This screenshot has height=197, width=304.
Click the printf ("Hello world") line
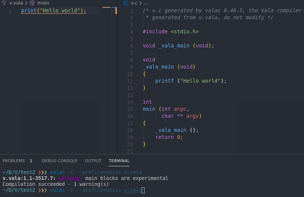(190, 81)
